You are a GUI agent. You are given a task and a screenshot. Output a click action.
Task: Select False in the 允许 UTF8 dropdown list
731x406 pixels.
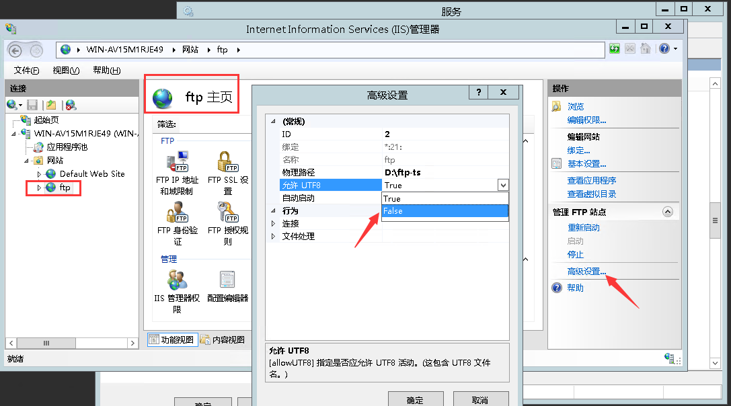point(445,211)
